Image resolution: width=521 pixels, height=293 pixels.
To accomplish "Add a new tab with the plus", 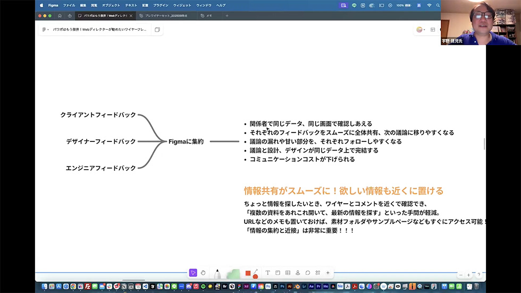I will click(227, 15).
